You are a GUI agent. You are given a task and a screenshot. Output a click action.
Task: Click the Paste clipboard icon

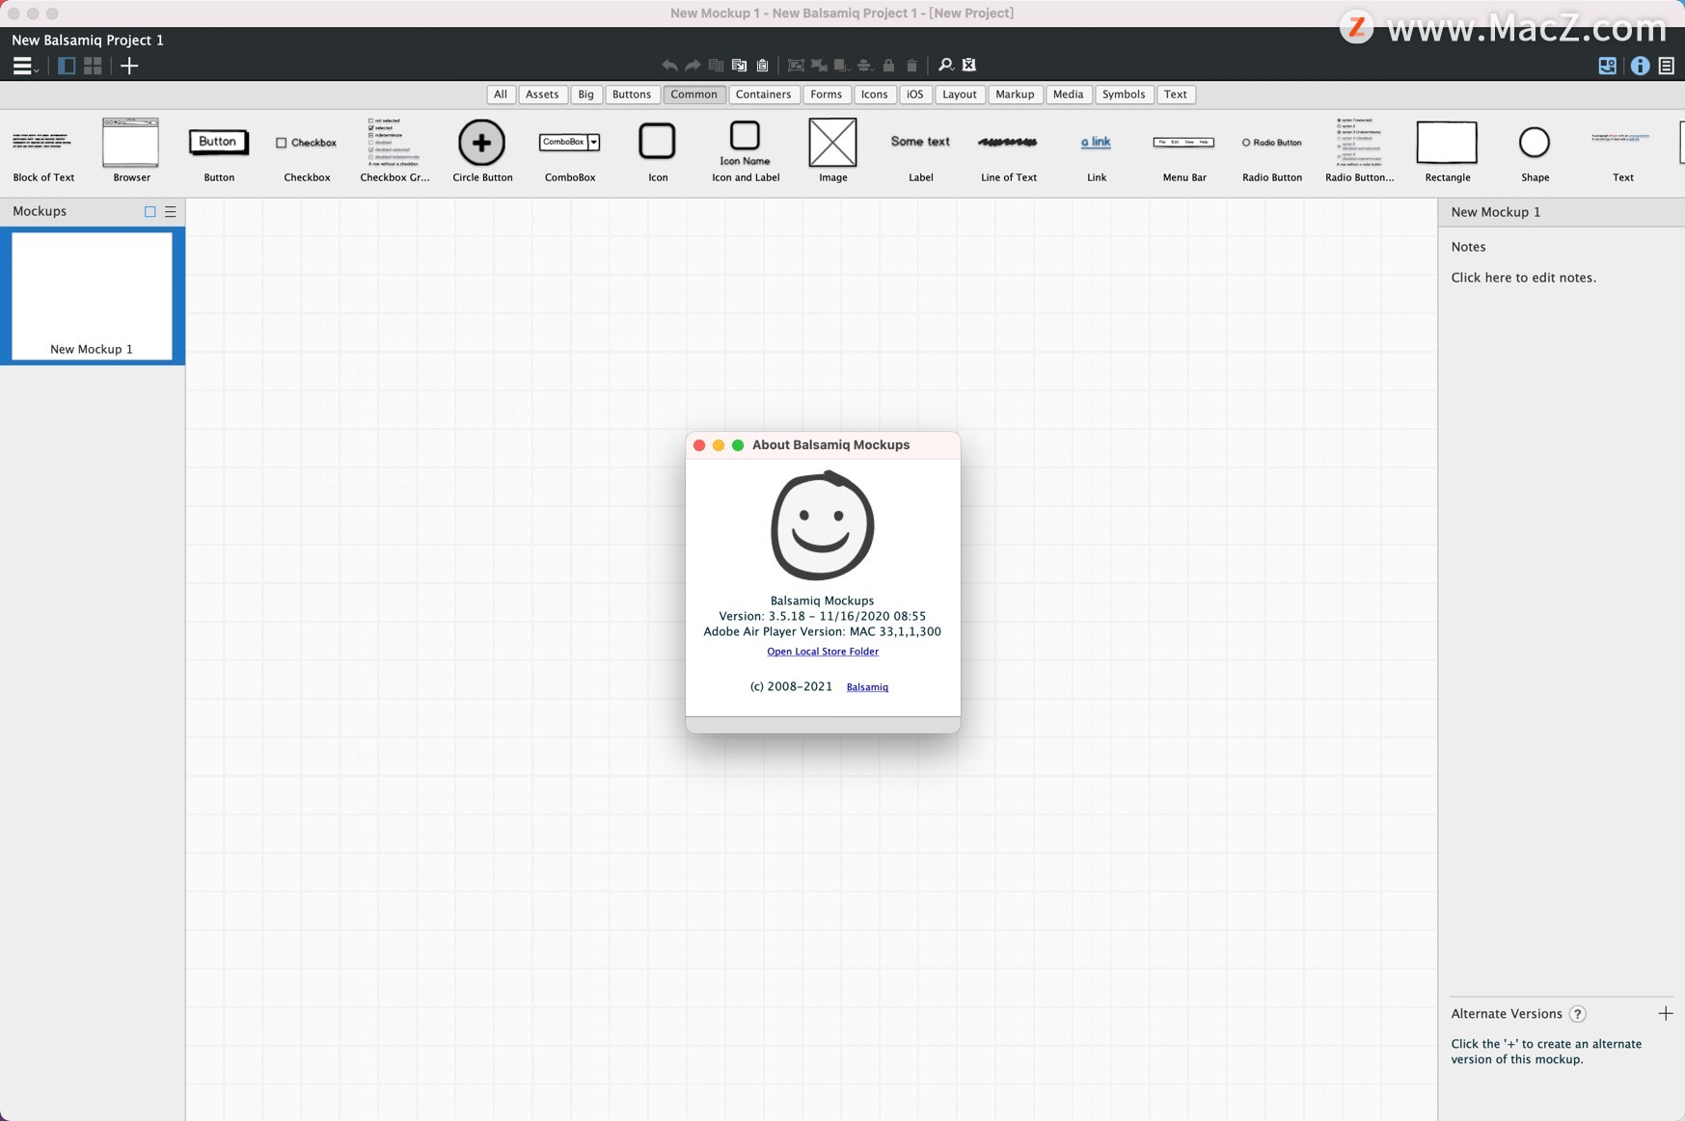click(762, 66)
